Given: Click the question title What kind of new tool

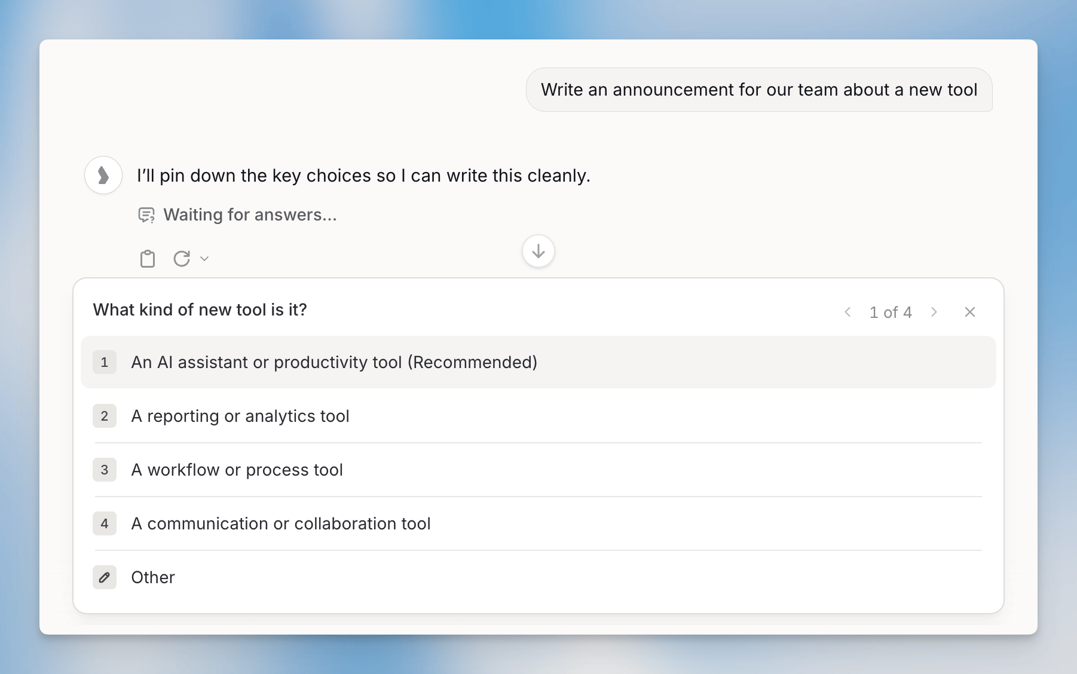Looking at the screenshot, I should click(x=200, y=310).
